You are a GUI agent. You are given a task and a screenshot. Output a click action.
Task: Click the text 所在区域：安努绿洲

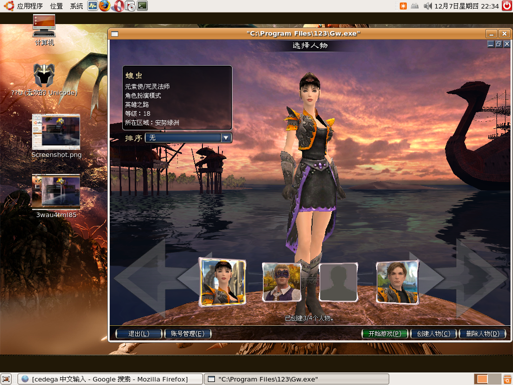tap(152, 123)
